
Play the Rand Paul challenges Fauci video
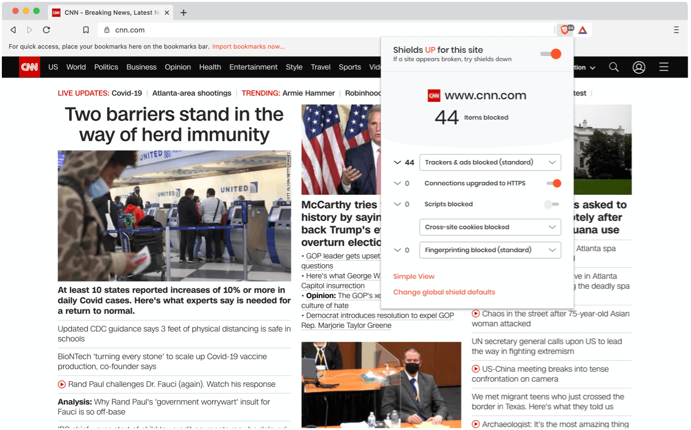click(x=62, y=384)
